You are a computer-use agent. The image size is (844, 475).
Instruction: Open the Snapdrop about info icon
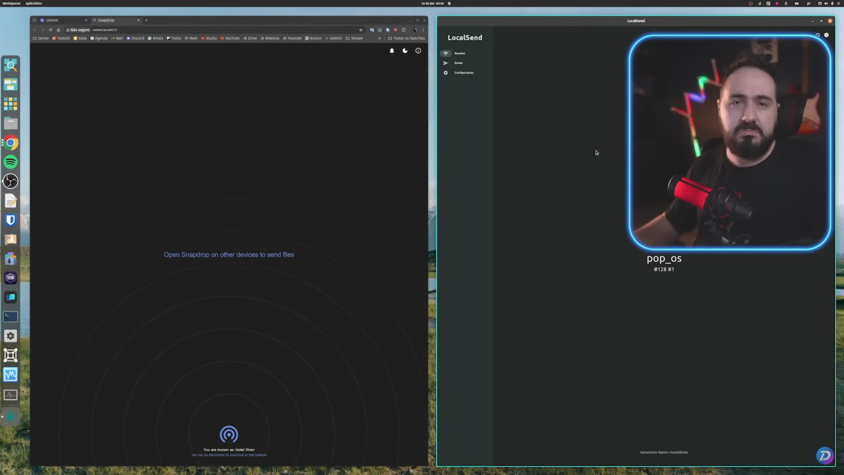click(x=418, y=51)
